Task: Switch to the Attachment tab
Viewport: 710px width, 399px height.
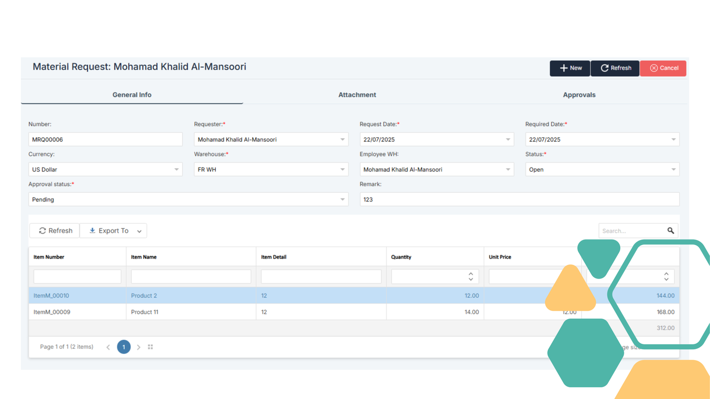Action: (357, 95)
